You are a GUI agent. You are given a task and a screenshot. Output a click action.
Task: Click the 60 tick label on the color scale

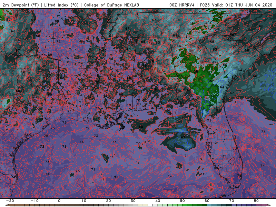207,201
